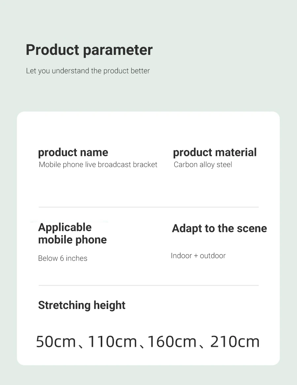Screen dimensions: 297x385
Task: Click the digit 6 in "Below 6 inches"
Action: point(62,258)
